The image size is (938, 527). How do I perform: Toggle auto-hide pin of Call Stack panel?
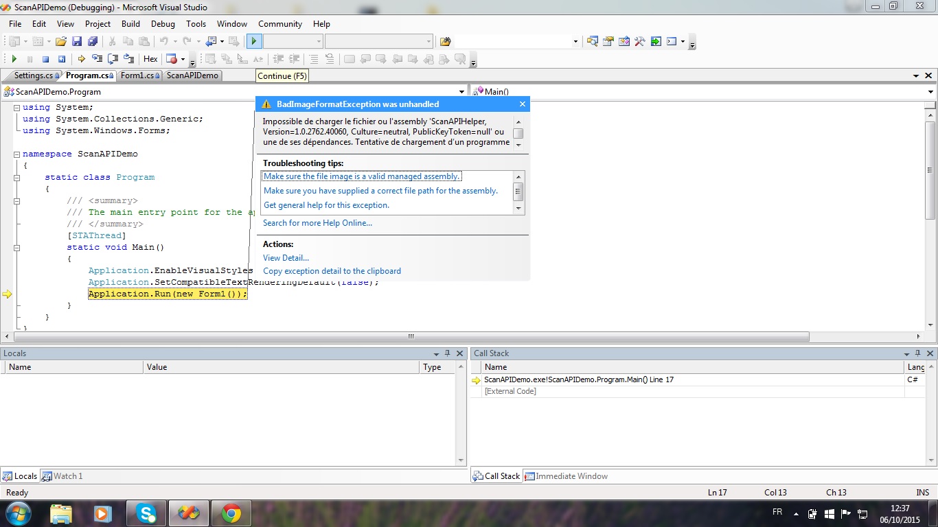(918, 353)
